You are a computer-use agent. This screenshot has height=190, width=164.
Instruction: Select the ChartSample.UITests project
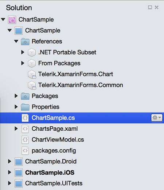tap(54, 183)
